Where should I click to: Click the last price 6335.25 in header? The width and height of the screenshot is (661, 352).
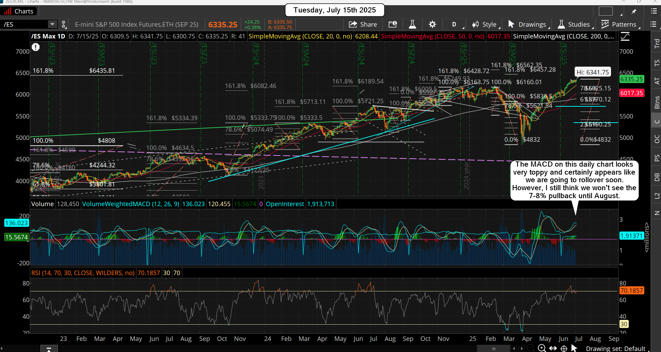[x=223, y=25]
